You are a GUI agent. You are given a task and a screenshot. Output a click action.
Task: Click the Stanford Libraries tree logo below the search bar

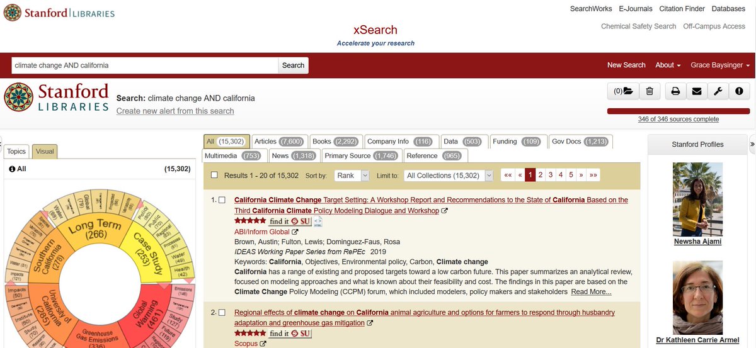tap(57, 97)
